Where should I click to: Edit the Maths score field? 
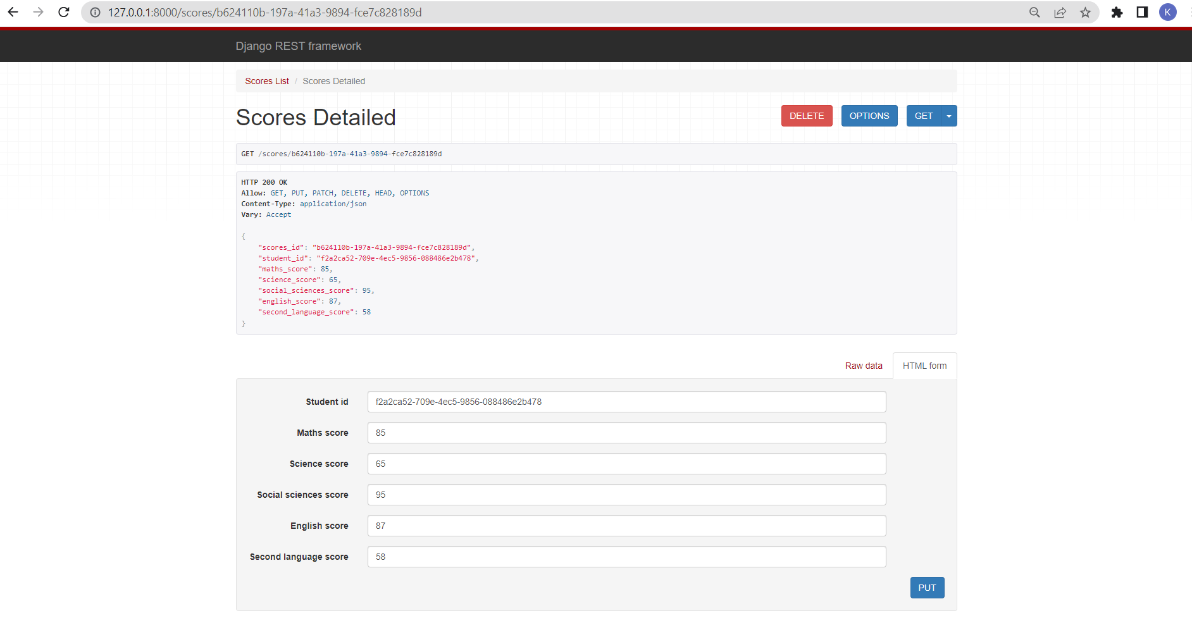click(x=626, y=433)
